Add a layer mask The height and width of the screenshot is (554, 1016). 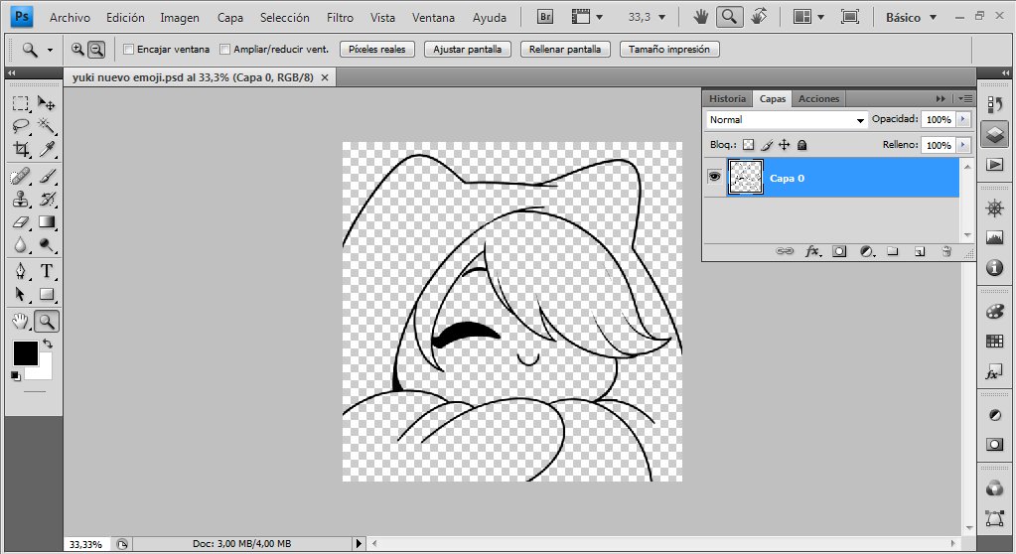click(x=839, y=251)
